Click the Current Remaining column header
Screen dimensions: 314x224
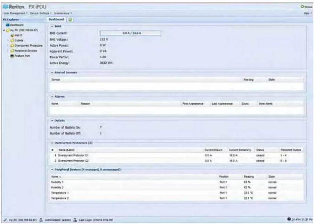pyautogui.click(x=240, y=150)
